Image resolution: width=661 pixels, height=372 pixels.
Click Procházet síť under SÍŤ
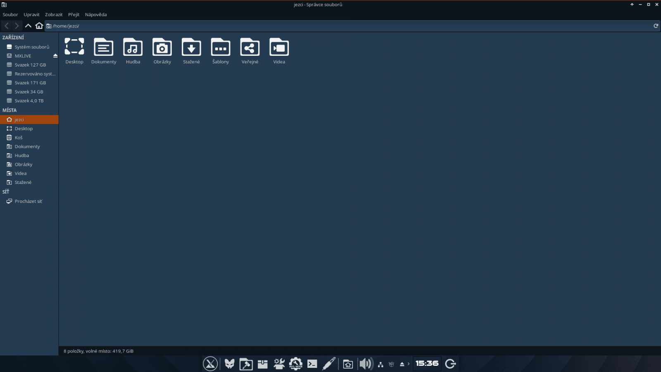point(29,201)
